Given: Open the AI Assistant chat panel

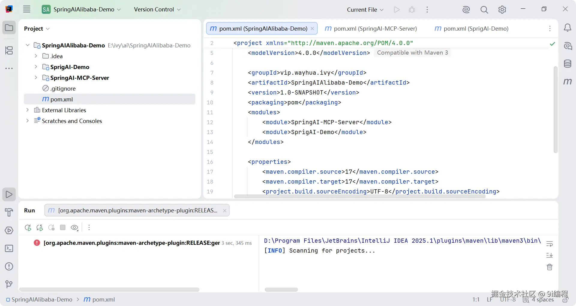Looking at the screenshot, I should tap(567, 46).
